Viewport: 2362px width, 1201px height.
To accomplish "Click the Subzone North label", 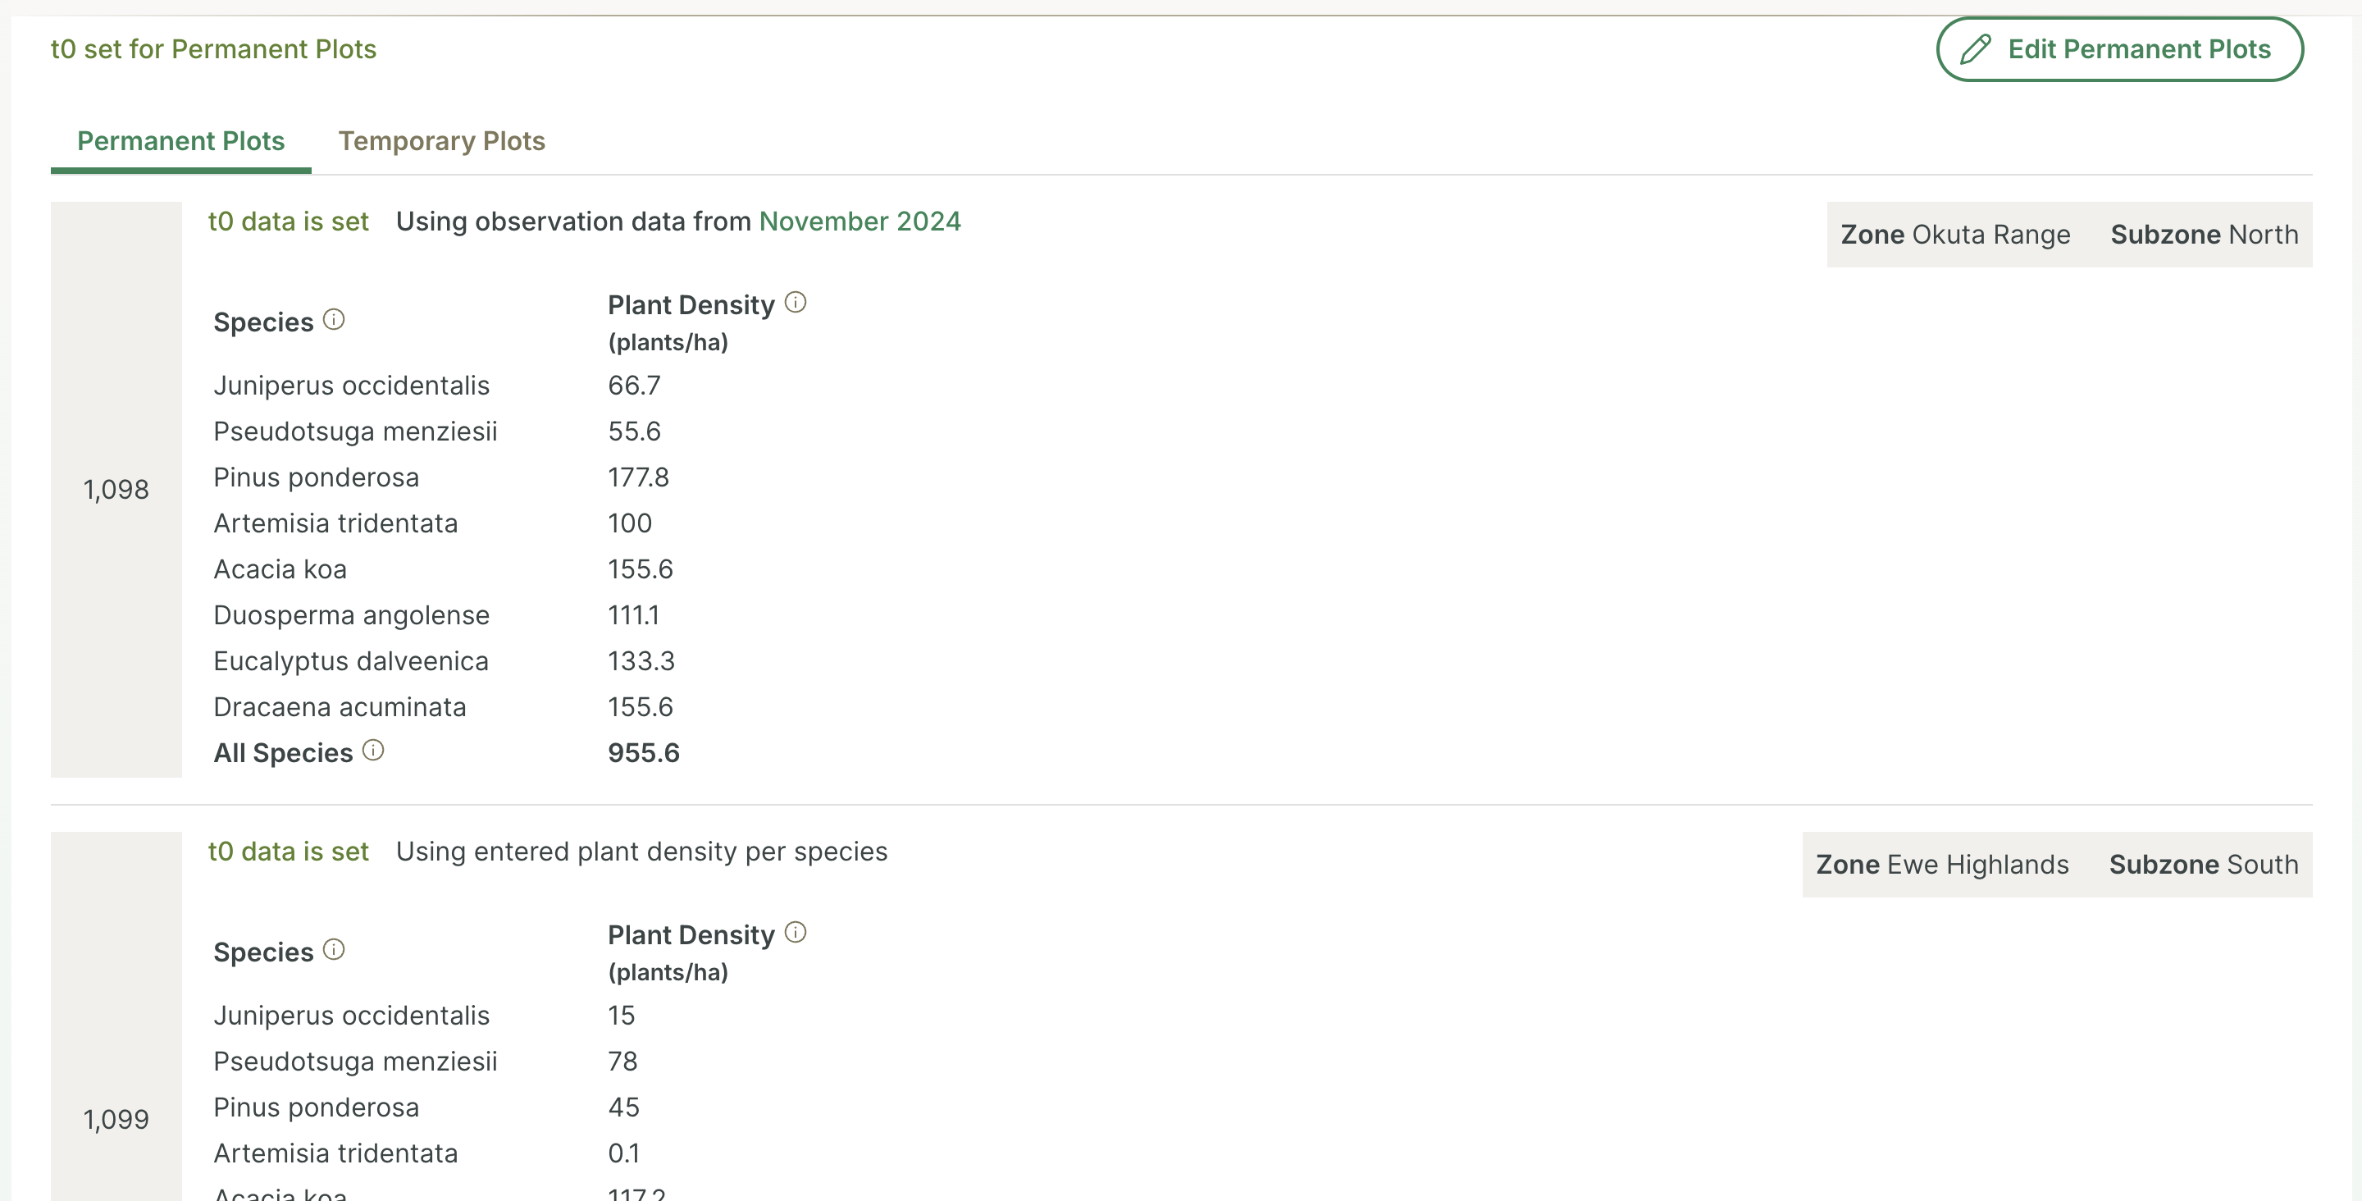I will 2204,235.
